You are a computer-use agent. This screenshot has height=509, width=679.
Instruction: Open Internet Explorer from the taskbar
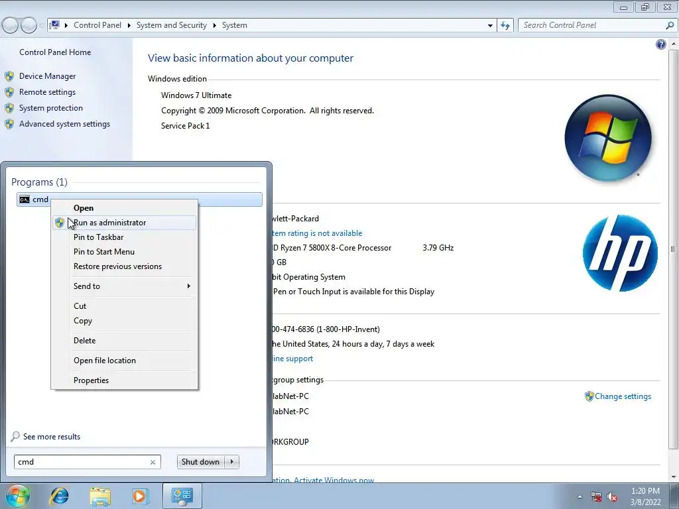point(59,496)
